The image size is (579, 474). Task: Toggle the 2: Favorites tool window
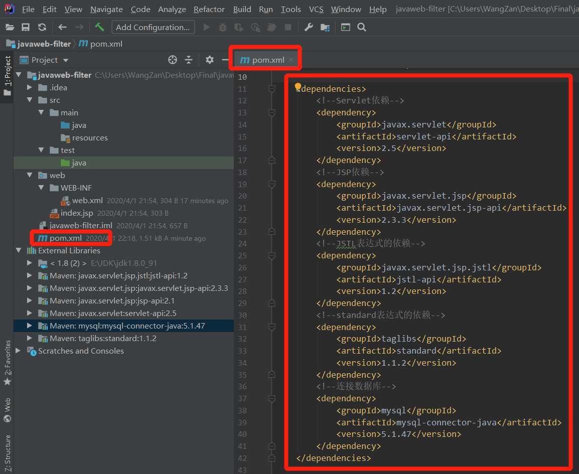point(7,363)
